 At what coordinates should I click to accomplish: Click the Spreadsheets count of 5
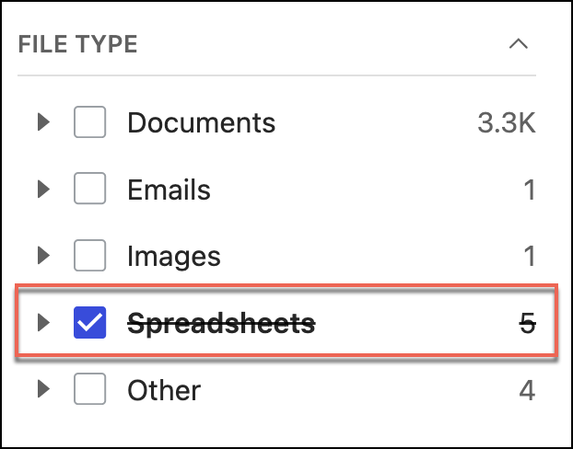point(527,323)
